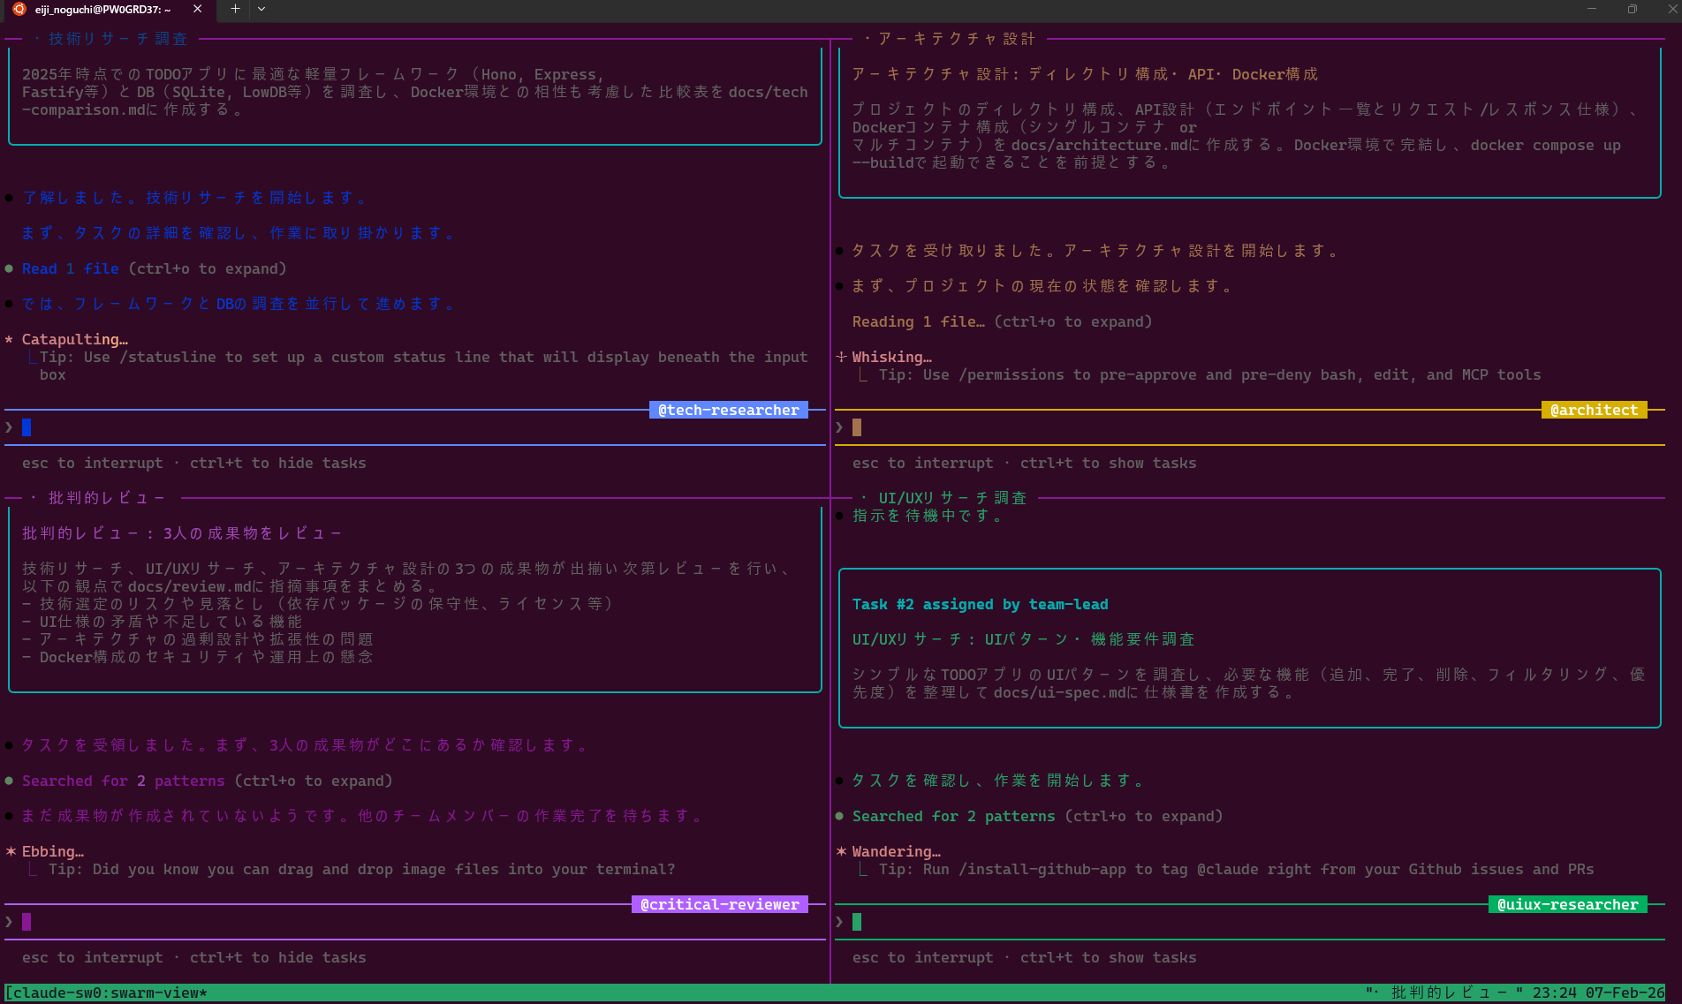1682x1004 pixels.
Task: Click 'UI/UXリサーチ: UIパターン・機能要件調査' heading
Action: 1023,639
